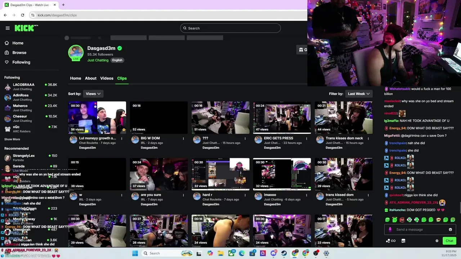Open Discord from the taskbar

[x=273, y=253]
